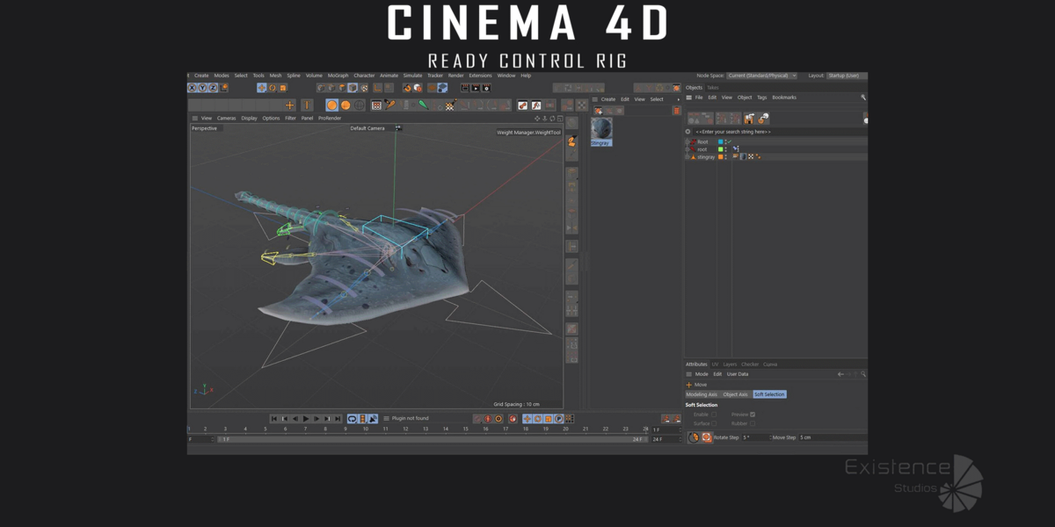Expand the stingray object in tree
Viewport: 1055px width, 527px height.
pyautogui.click(x=687, y=157)
